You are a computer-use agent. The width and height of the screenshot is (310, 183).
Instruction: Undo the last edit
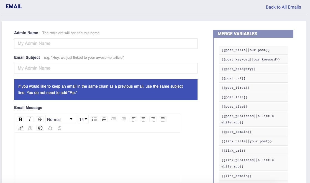tap(50, 128)
